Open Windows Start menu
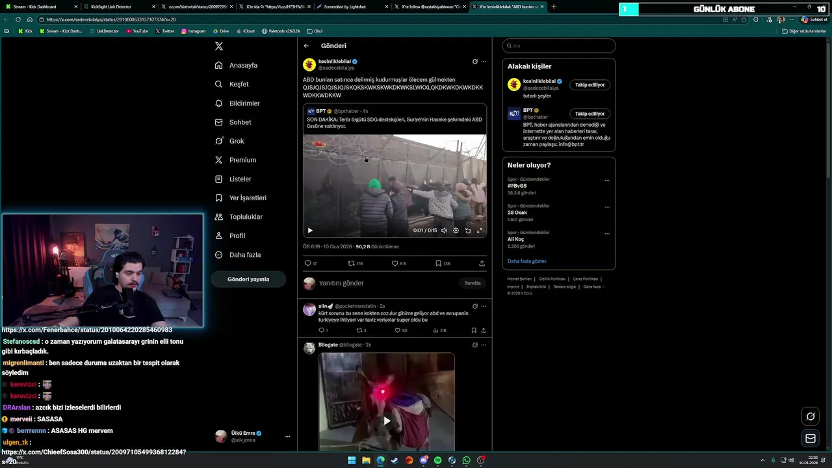Image resolution: width=832 pixels, height=468 pixels. (352, 460)
